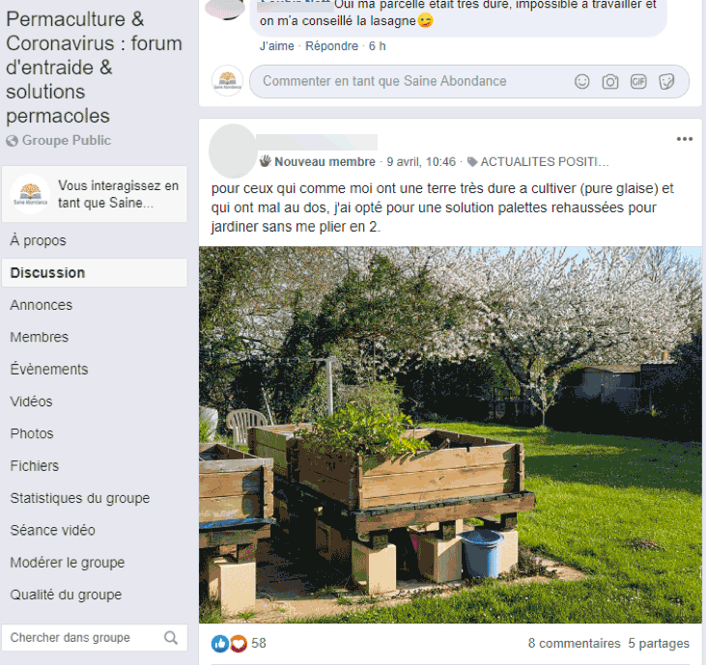Open the sticker picker icon
This screenshot has width=706, height=665.
666,81
